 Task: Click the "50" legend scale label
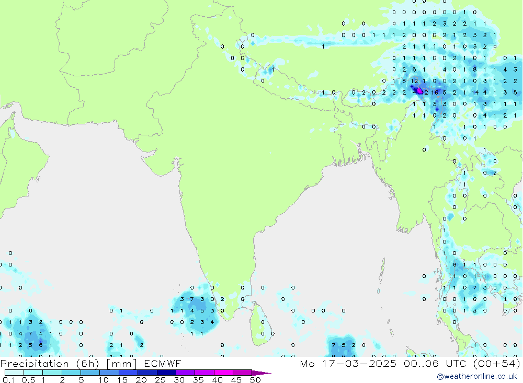255,380
